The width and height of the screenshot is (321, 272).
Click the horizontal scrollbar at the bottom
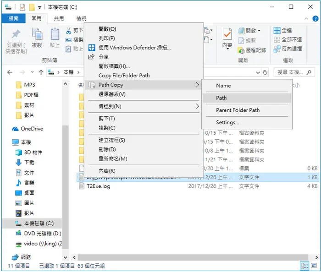click(x=193, y=257)
